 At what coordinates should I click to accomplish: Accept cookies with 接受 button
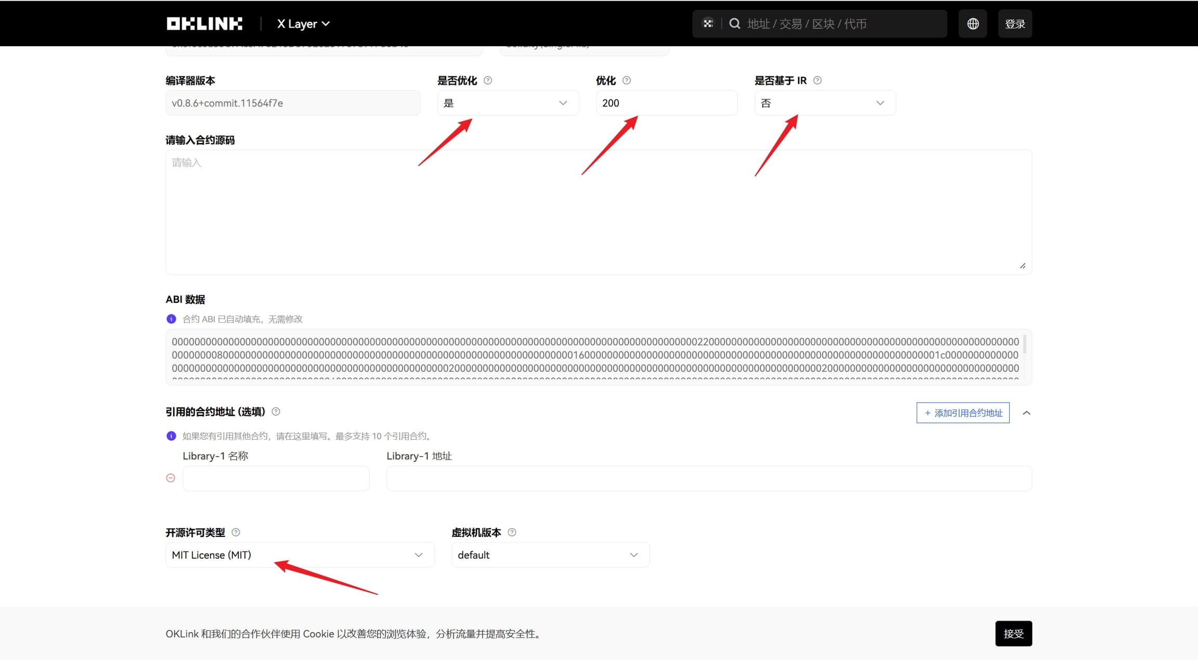1013,633
